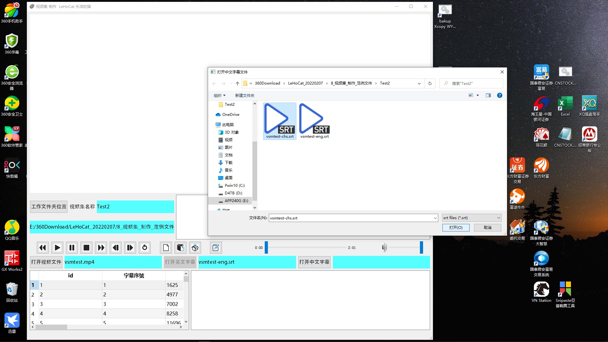Click the volume speaker icon

point(384,248)
